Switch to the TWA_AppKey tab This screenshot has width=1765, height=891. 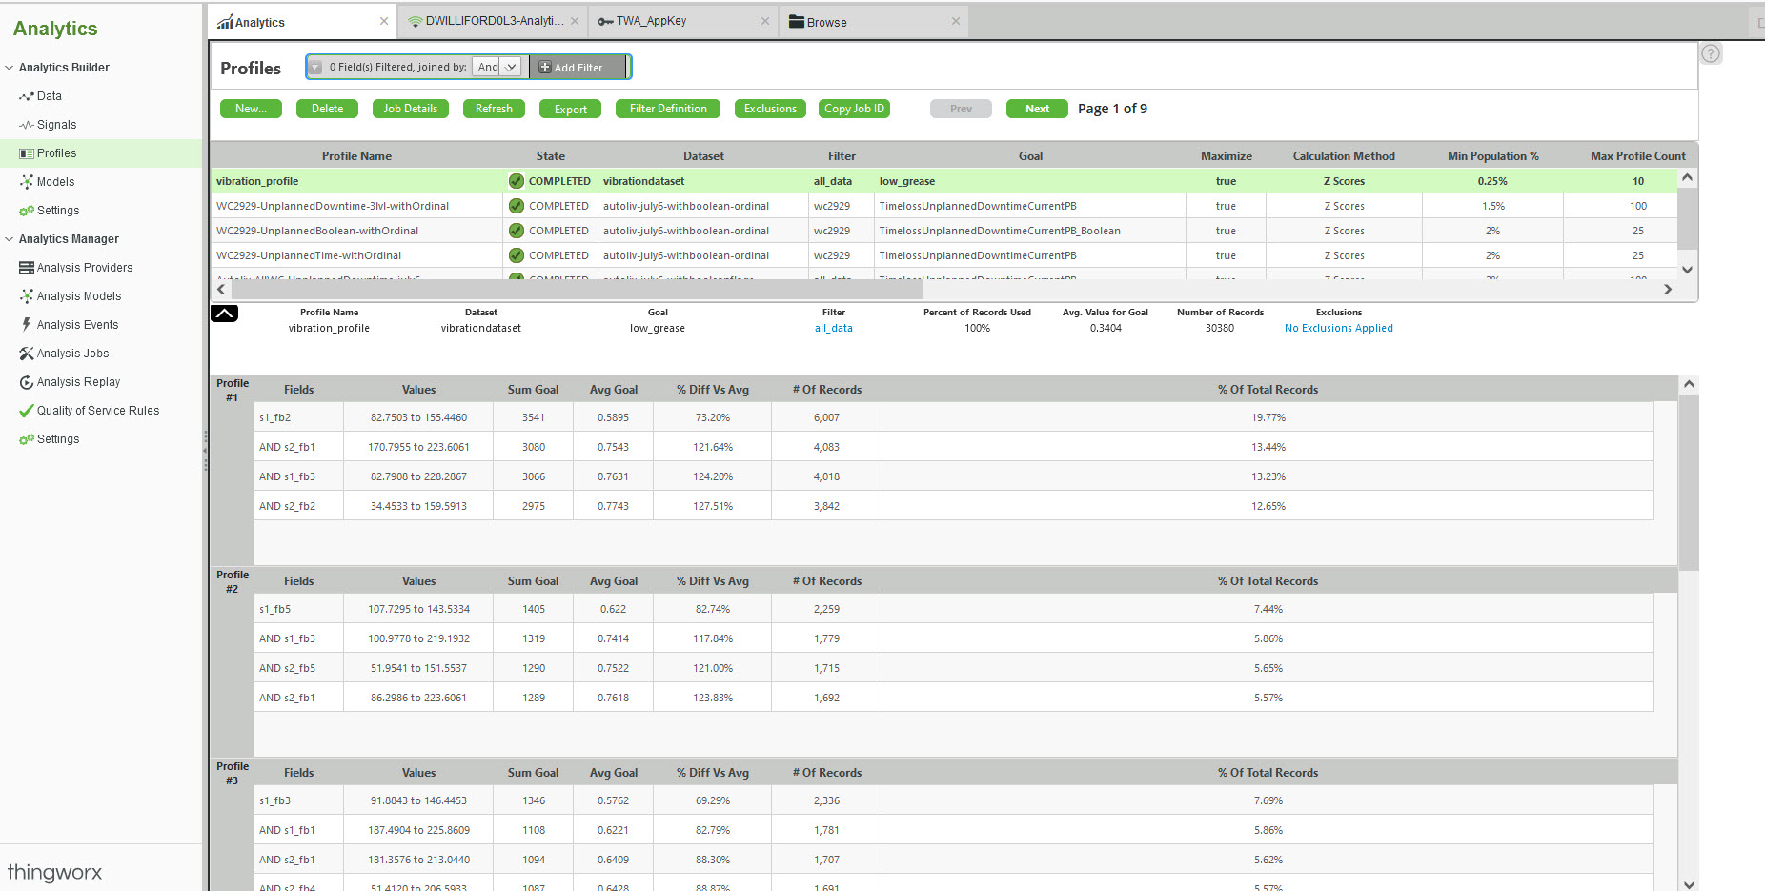[651, 21]
